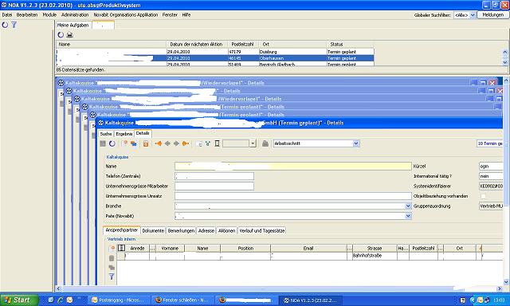Click the structure tree icon in Details toolbar
The width and height of the screenshot is (510, 306).
[x=207, y=143]
